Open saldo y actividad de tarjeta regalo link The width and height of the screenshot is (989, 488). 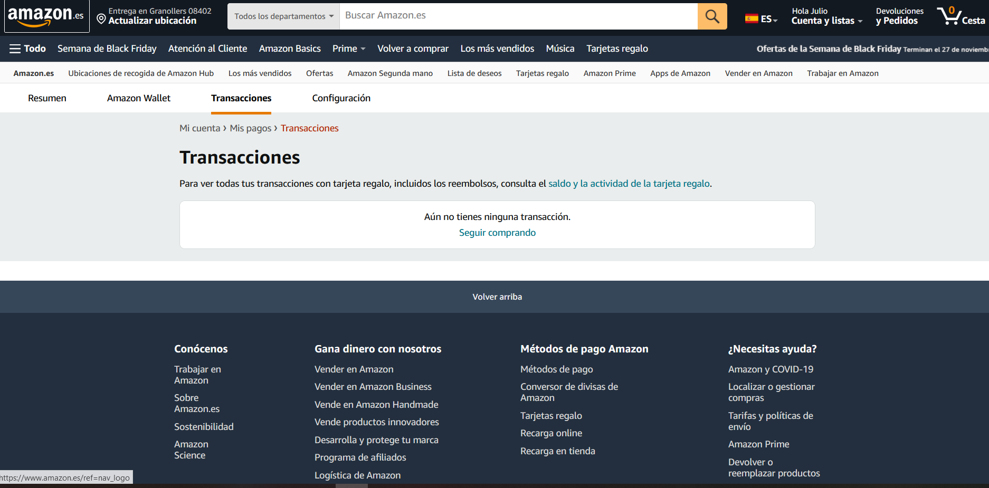coord(629,184)
